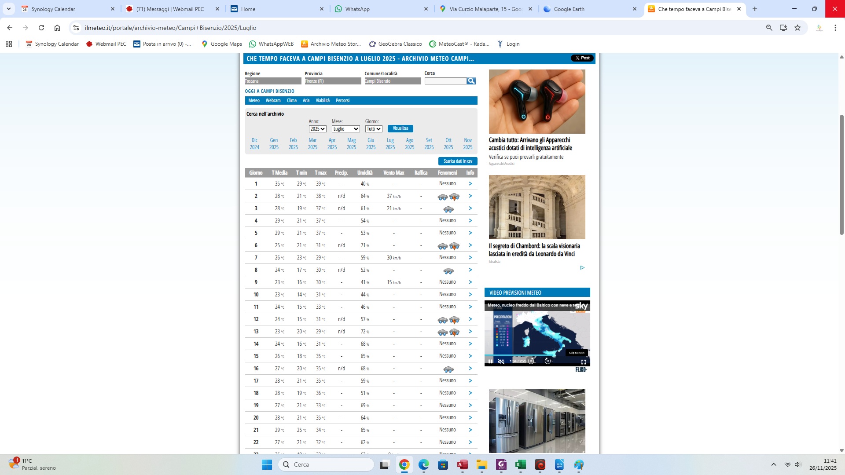Click the archive search magnifier icon
The height and width of the screenshot is (475, 845).
(471, 81)
